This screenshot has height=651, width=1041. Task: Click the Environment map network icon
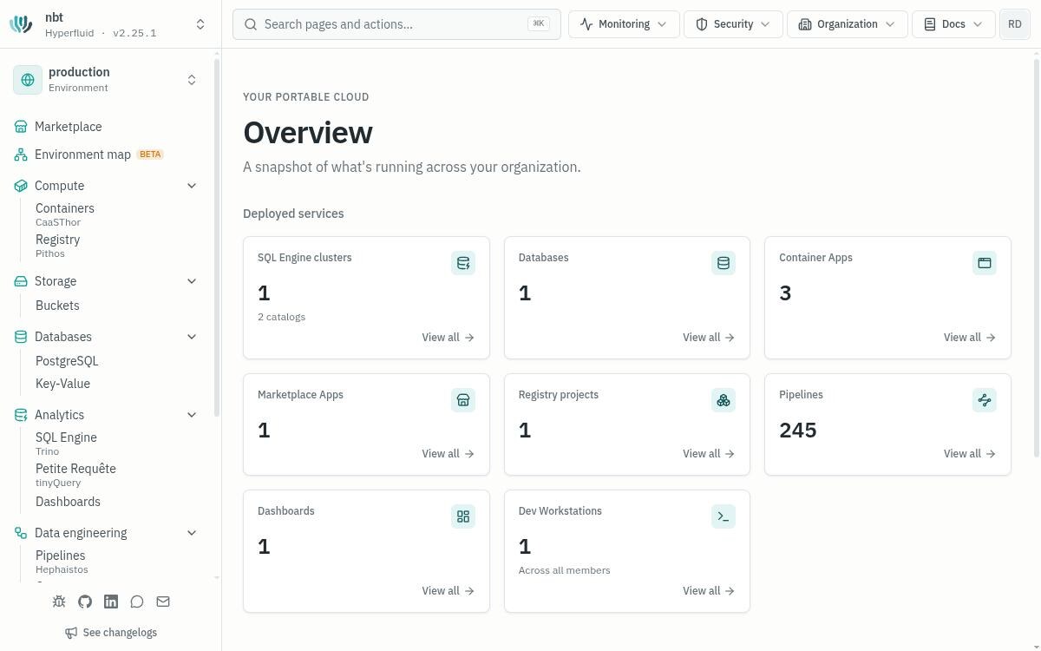click(x=21, y=155)
